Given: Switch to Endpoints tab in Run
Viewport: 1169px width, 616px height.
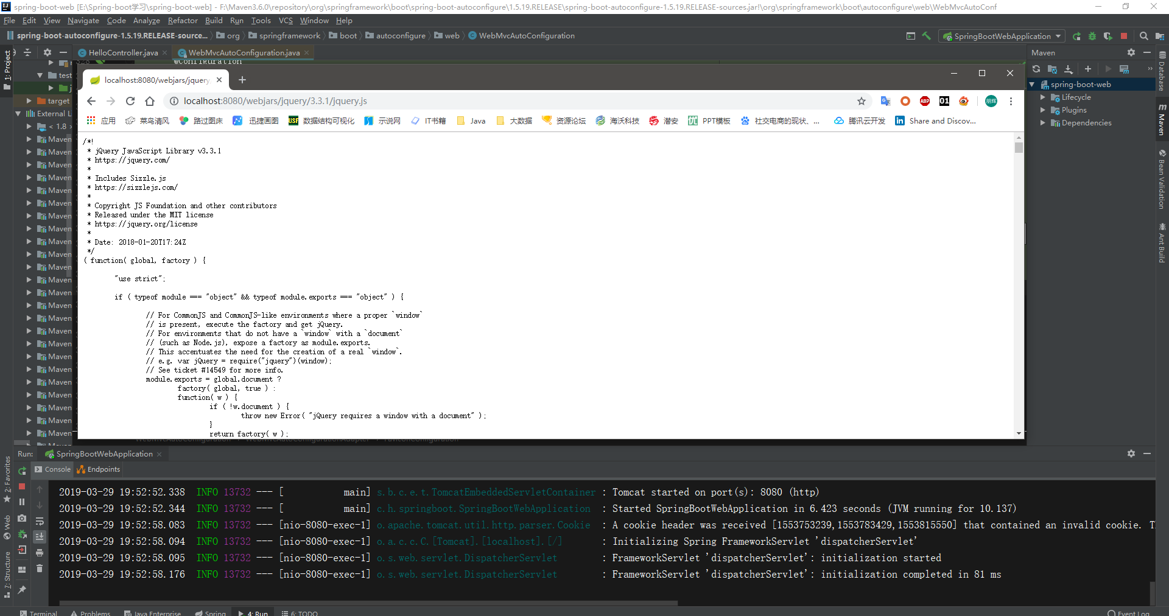Looking at the screenshot, I should [99, 469].
